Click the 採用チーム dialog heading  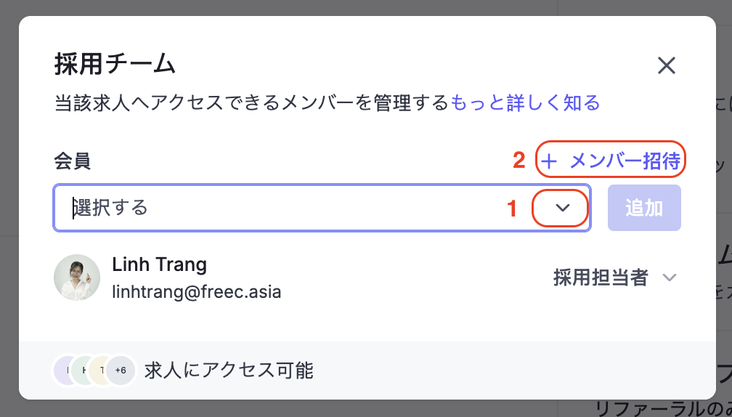click(115, 64)
